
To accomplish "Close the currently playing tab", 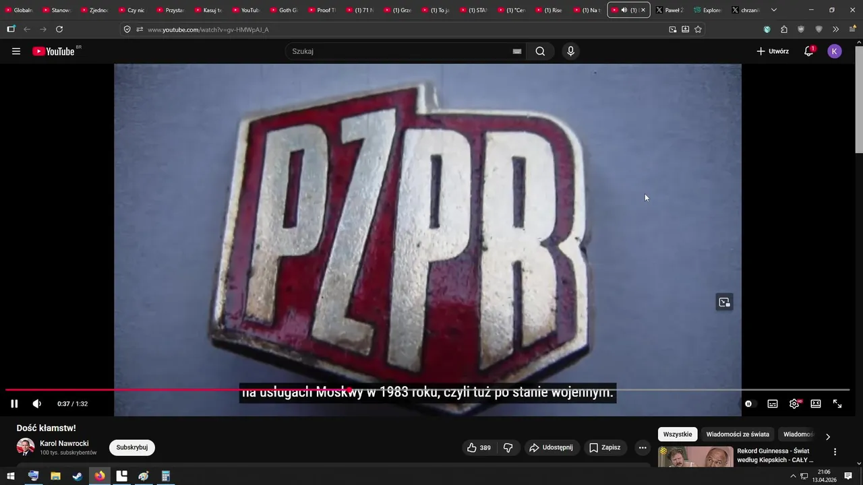I will [x=643, y=10].
